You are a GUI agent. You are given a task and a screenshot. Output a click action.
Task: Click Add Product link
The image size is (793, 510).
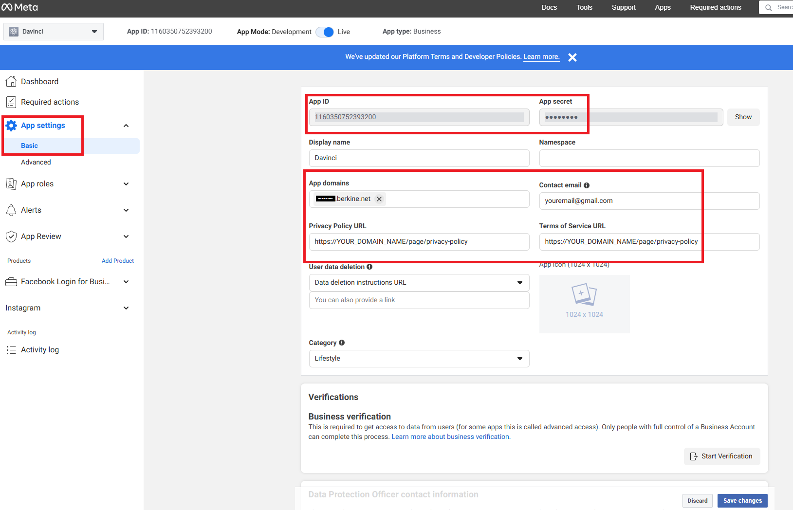(x=118, y=261)
